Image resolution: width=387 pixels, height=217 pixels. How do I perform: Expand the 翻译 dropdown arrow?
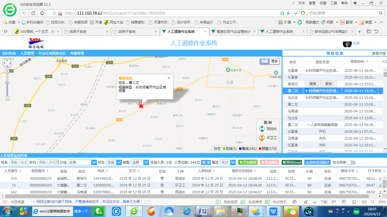356,22
